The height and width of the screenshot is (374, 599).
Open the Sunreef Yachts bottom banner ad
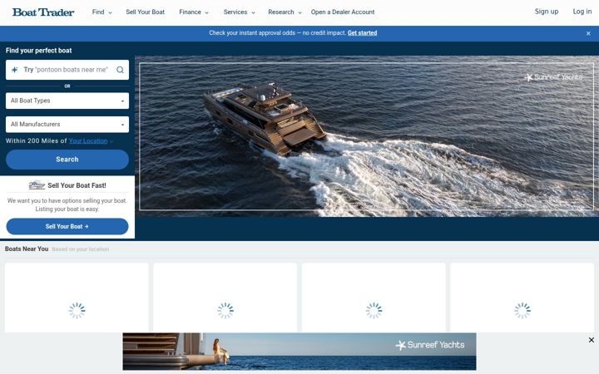pos(299,352)
